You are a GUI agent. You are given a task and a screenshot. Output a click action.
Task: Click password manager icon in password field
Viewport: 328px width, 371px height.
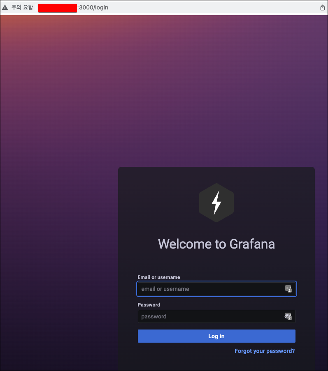click(x=288, y=316)
